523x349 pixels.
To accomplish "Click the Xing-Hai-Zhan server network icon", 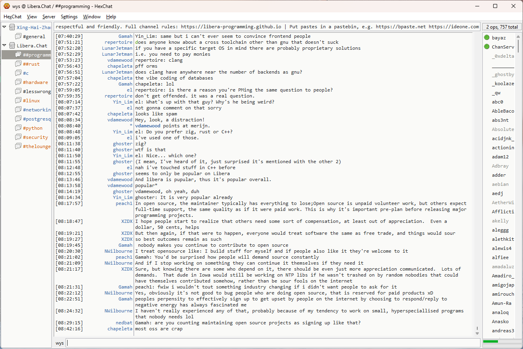I will pos(12,27).
